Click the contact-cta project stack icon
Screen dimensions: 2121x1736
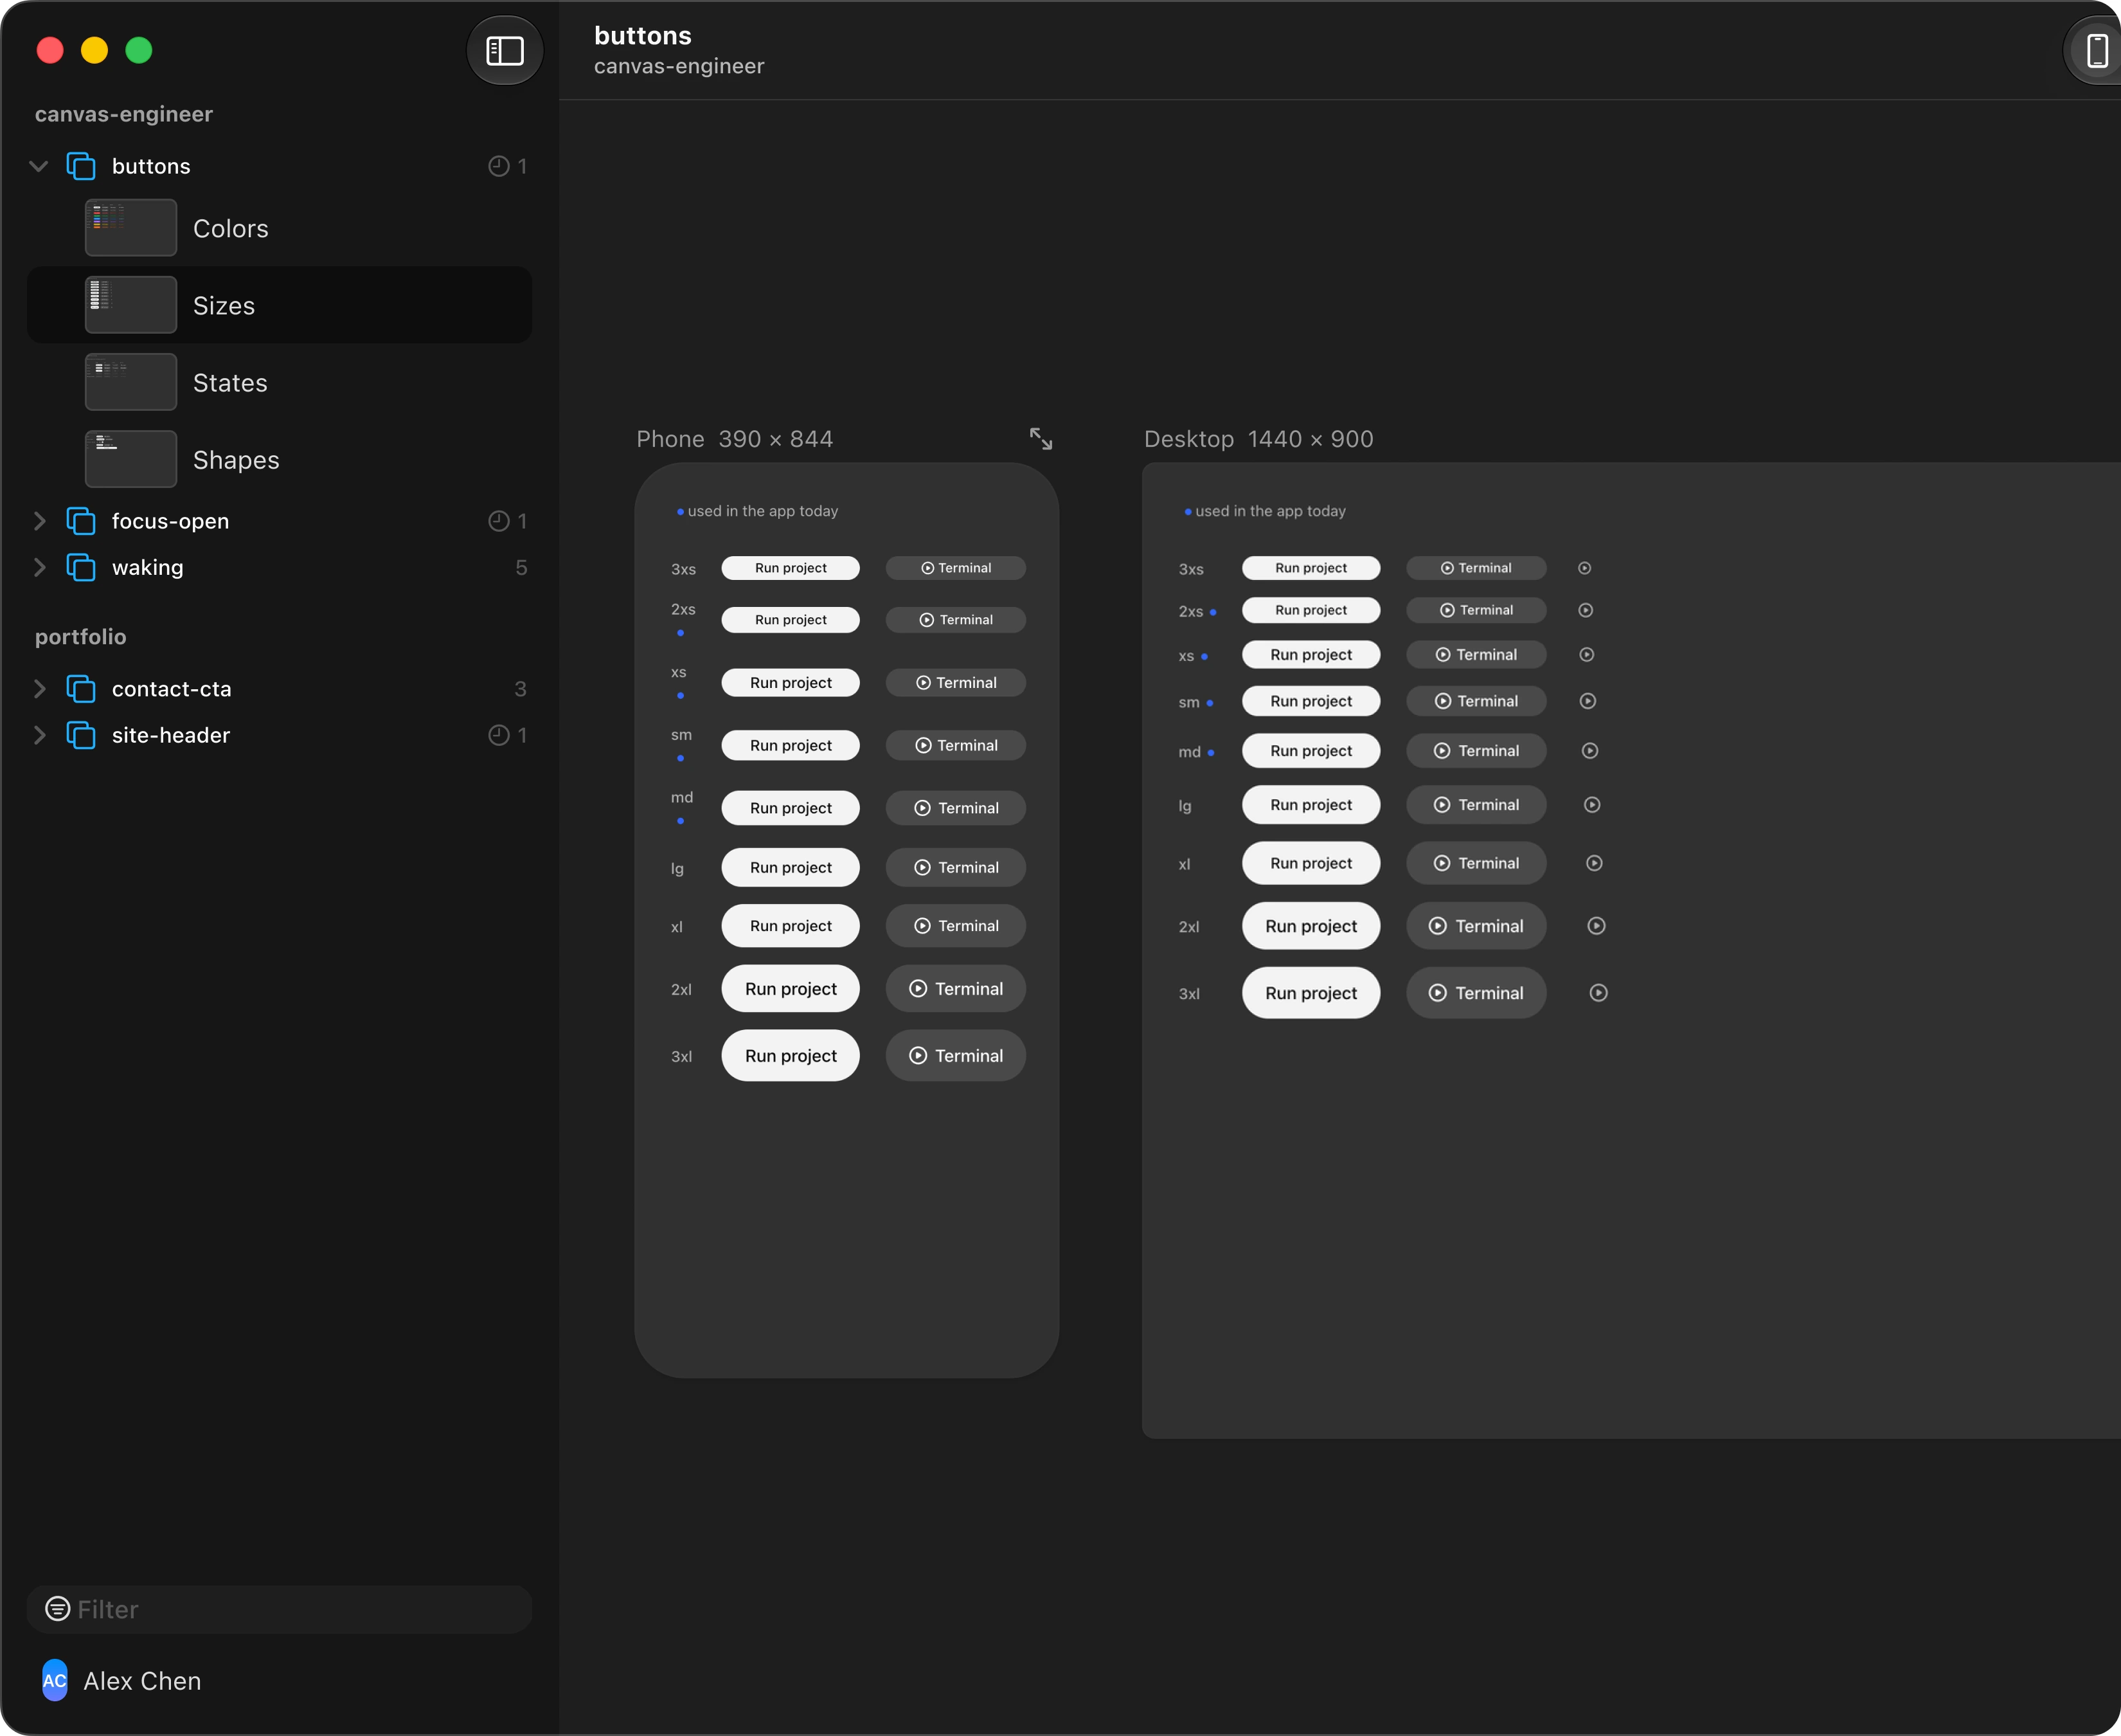[81, 689]
